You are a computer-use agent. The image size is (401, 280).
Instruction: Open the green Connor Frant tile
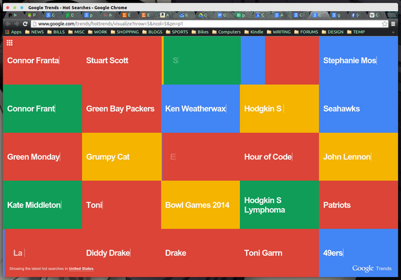tap(43, 109)
